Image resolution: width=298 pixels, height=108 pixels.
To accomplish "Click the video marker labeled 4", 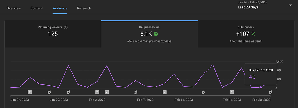I will (107, 92).
